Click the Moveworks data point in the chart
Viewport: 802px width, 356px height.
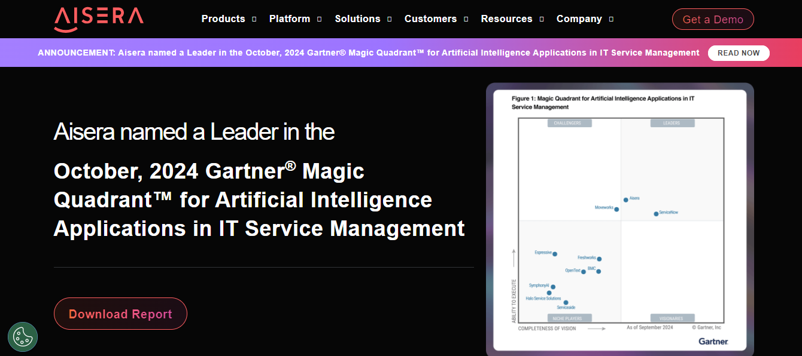pos(616,210)
